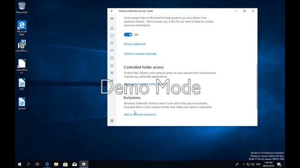
Task: Open Home in the Defender sidebar
Action: tap(112, 28)
